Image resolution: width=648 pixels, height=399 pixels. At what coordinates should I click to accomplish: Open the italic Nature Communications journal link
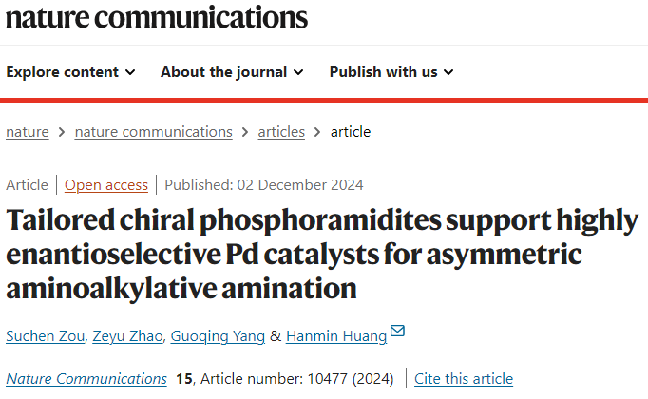86,378
